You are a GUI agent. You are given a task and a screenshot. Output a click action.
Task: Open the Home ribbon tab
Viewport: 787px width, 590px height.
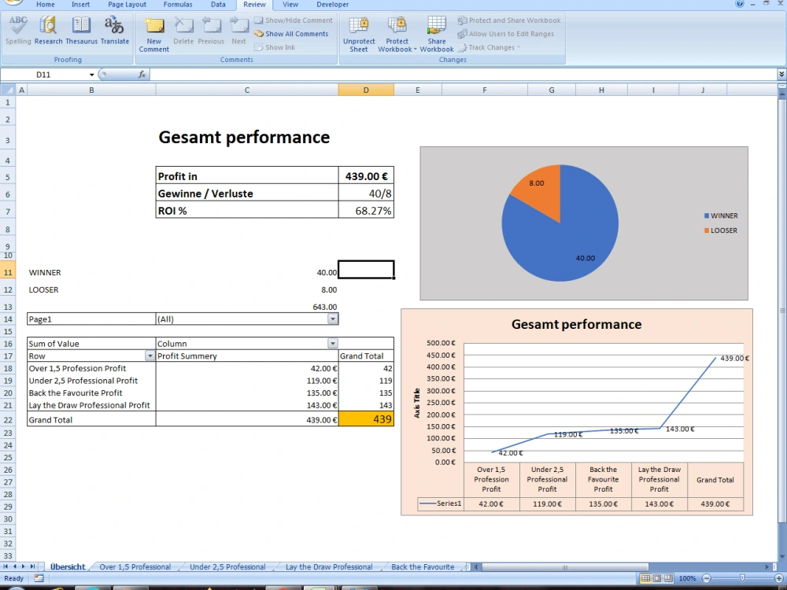(x=45, y=5)
